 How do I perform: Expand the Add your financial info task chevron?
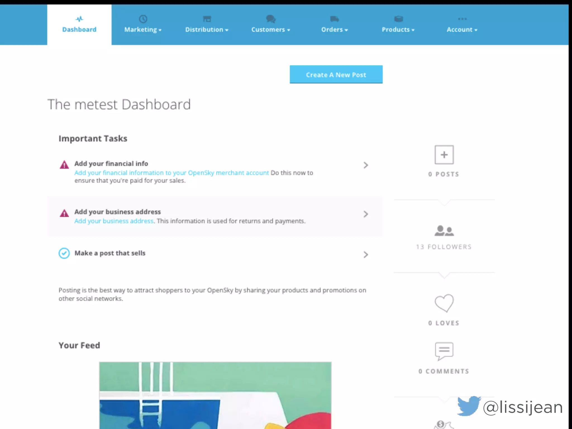366,165
